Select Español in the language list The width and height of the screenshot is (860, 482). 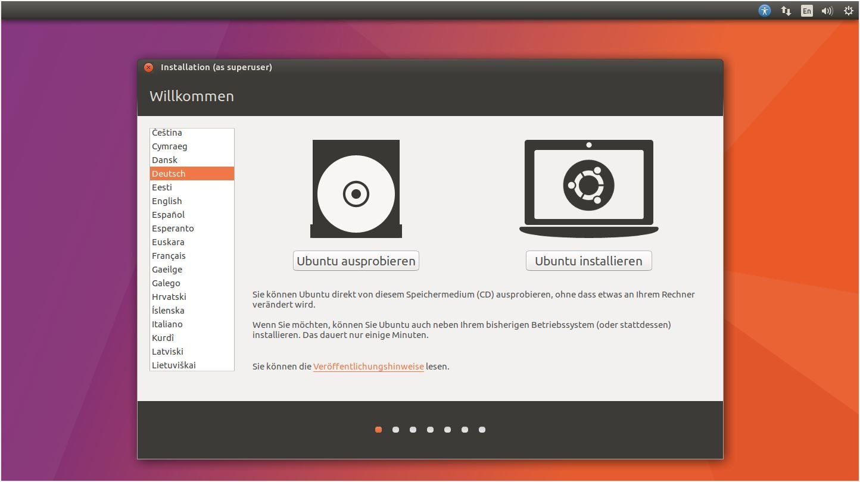pos(192,215)
